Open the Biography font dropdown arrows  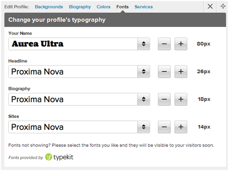(x=144, y=99)
